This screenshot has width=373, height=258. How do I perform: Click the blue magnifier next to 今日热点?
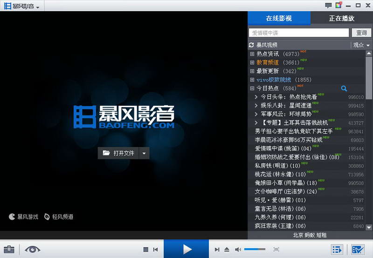(x=344, y=88)
